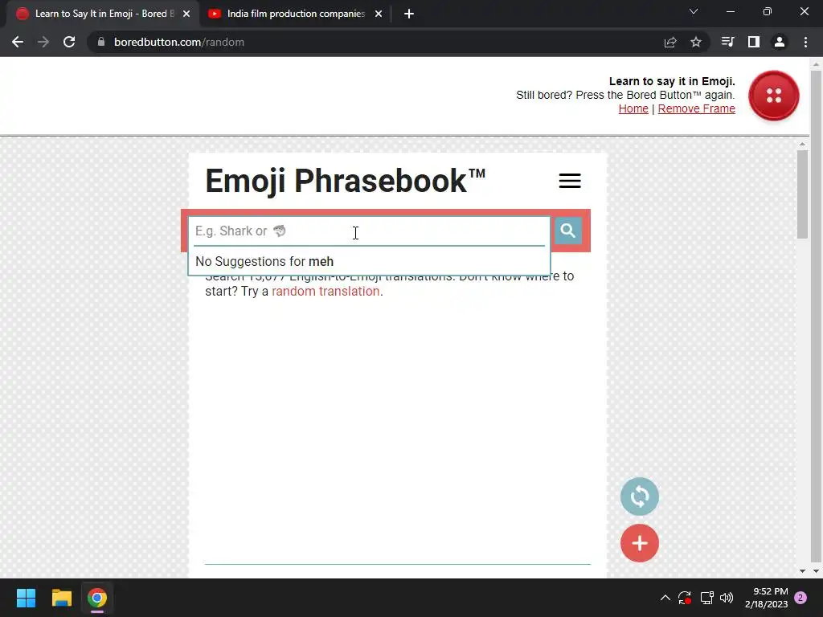823x617 pixels.
Task: Open the volume control tray icon
Action: pos(727,598)
